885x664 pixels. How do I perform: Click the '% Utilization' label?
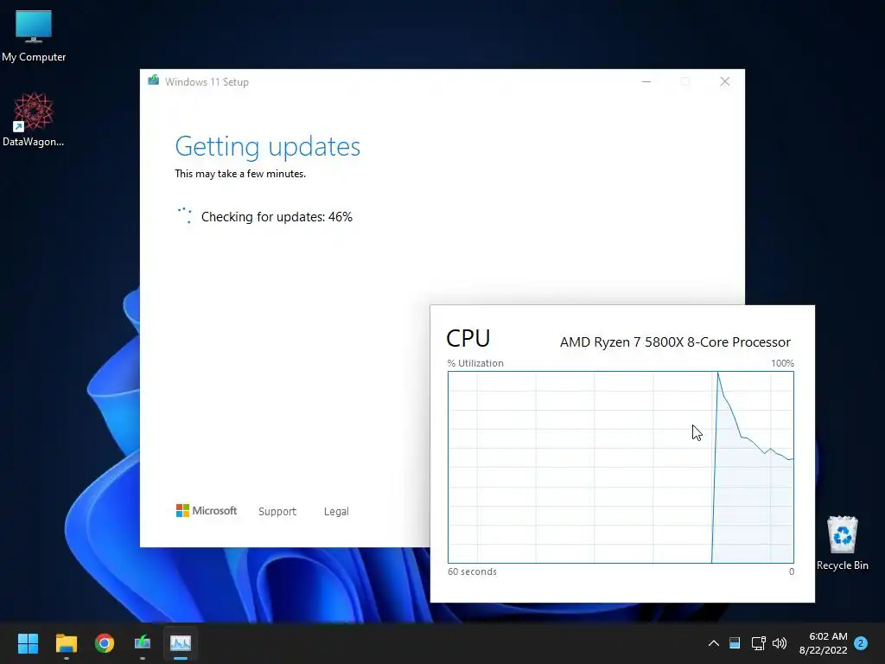pos(475,363)
